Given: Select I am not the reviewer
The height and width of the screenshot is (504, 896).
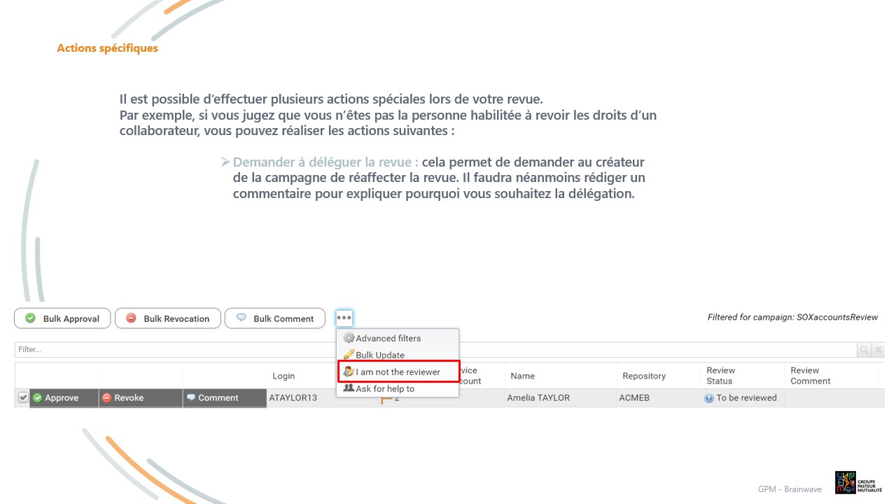Looking at the screenshot, I should 398,372.
